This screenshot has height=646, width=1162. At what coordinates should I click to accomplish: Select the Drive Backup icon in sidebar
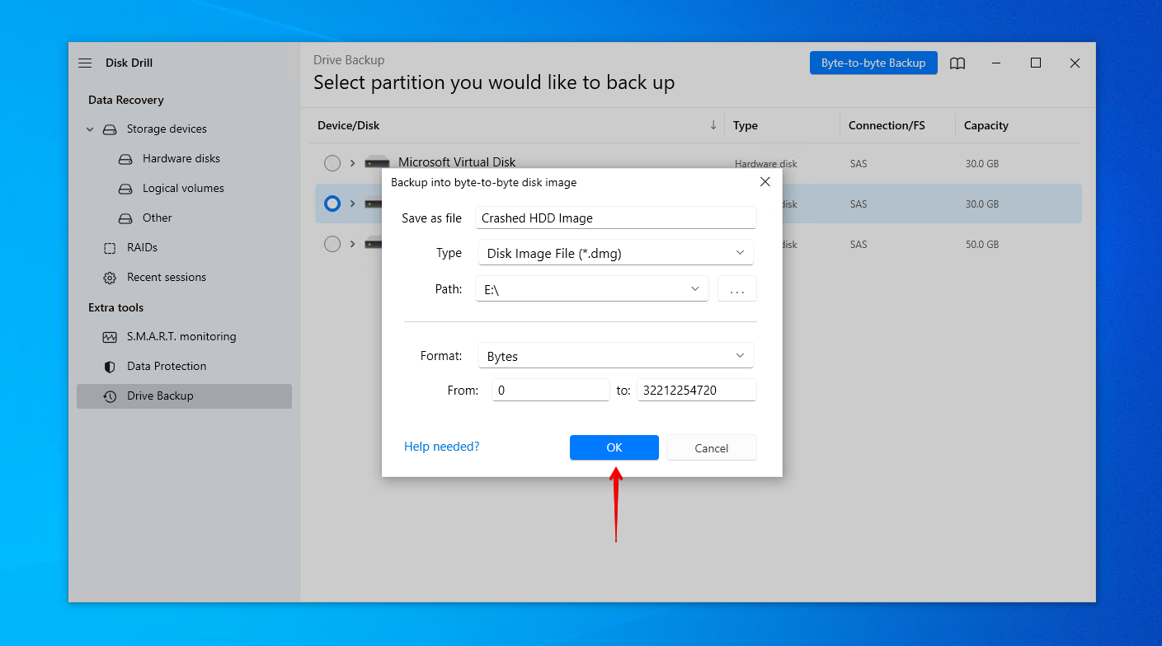(x=110, y=396)
